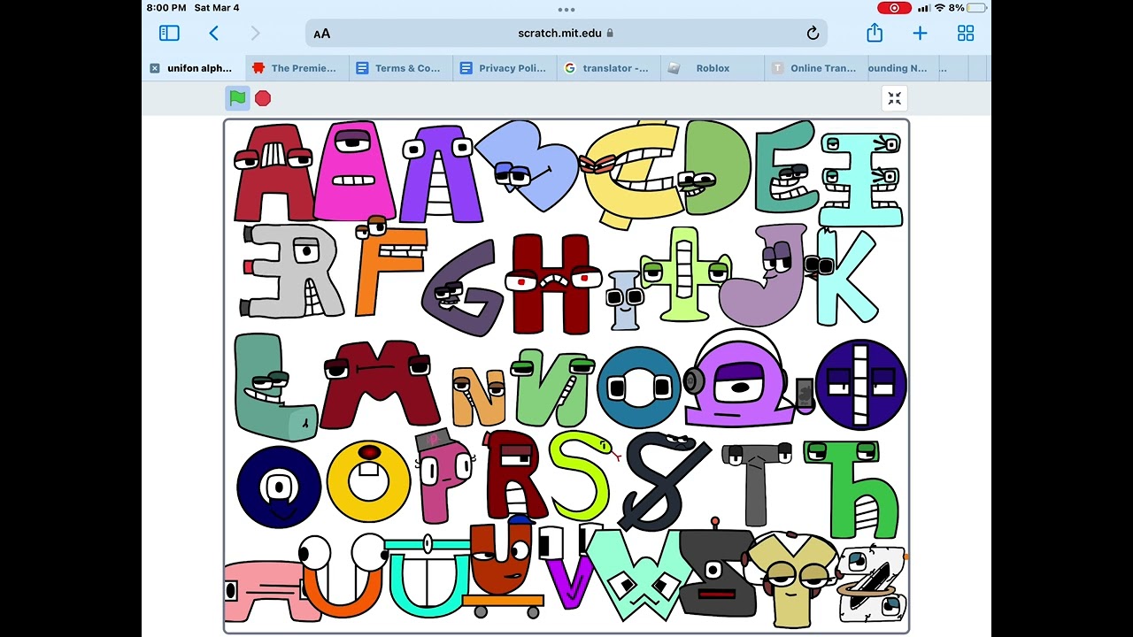Click the dark red letter M character
1133x637 pixels.
(379, 383)
